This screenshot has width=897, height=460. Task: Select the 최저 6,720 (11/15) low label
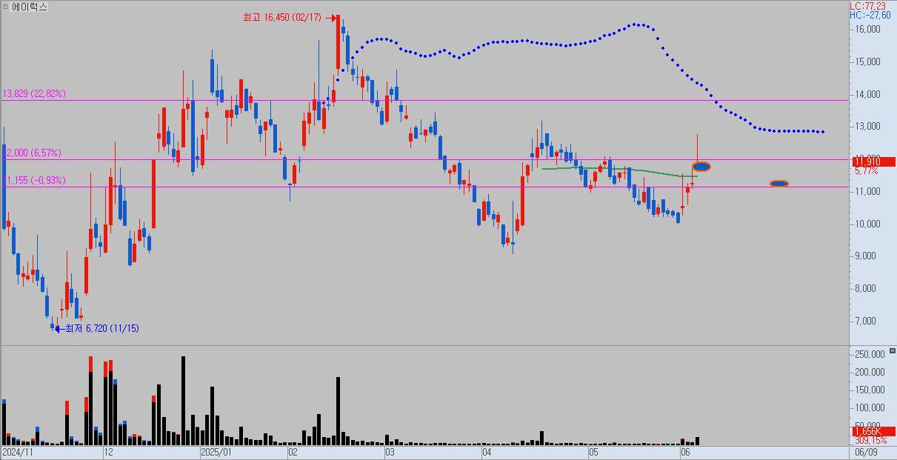101,328
